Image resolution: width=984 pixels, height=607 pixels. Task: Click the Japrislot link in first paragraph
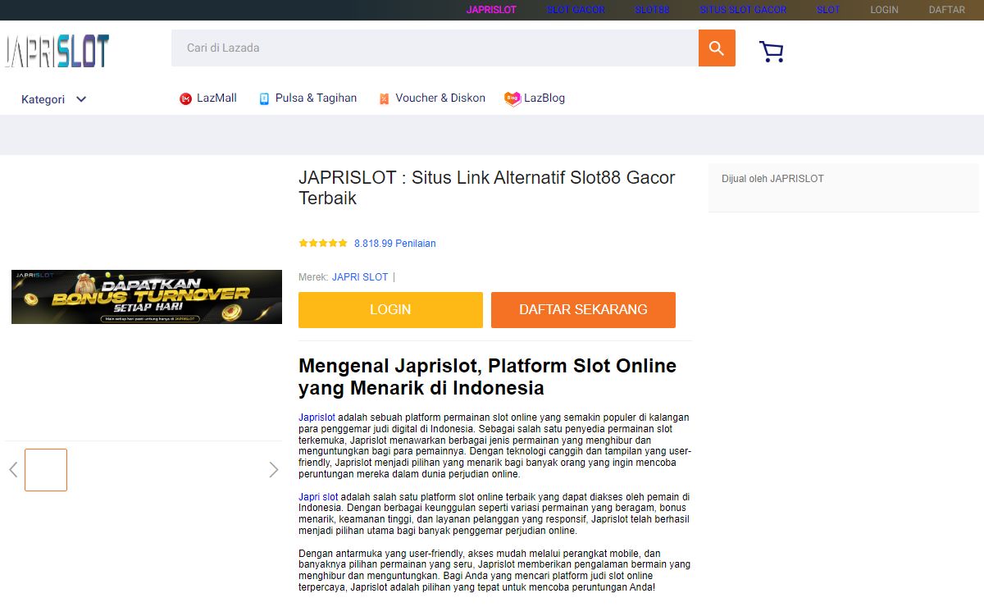317,418
